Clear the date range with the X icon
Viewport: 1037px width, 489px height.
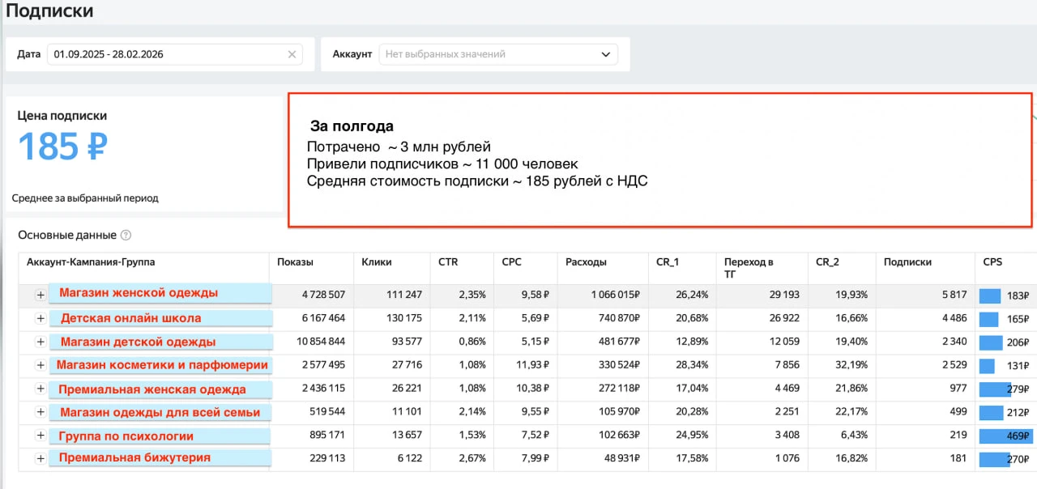(292, 54)
